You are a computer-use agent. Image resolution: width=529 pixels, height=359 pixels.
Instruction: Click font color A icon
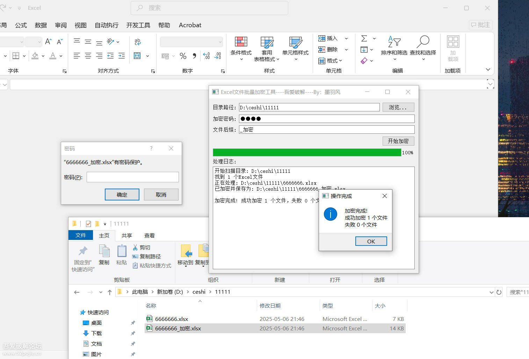tap(53, 56)
